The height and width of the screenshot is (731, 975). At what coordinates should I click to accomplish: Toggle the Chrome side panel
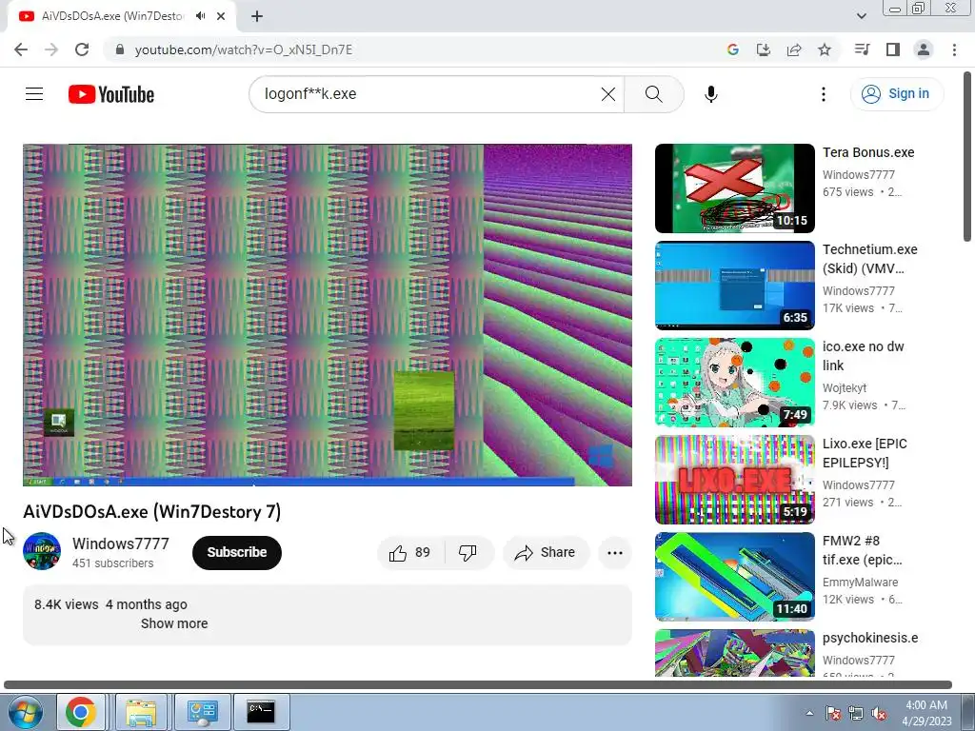coord(893,49)
